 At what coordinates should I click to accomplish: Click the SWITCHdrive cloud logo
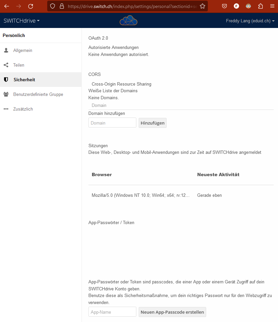(129, 20)
